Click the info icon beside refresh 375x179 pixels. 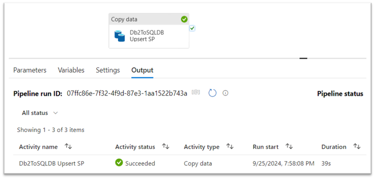[x=225, y=93]
